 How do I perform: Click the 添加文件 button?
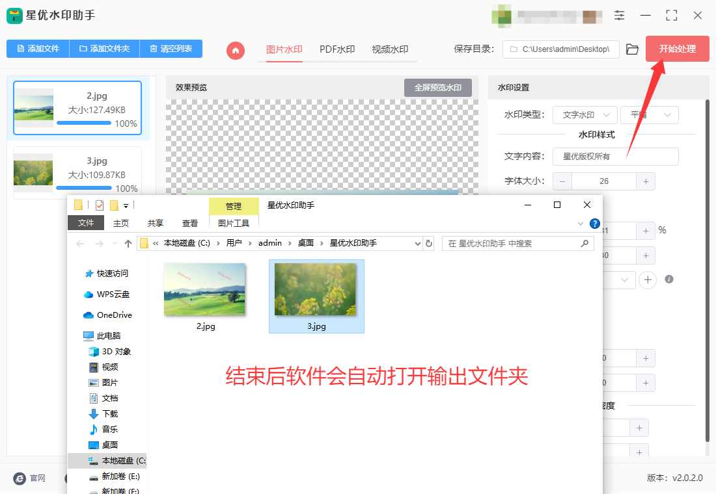pyautogui.click(x=38, y=49)
